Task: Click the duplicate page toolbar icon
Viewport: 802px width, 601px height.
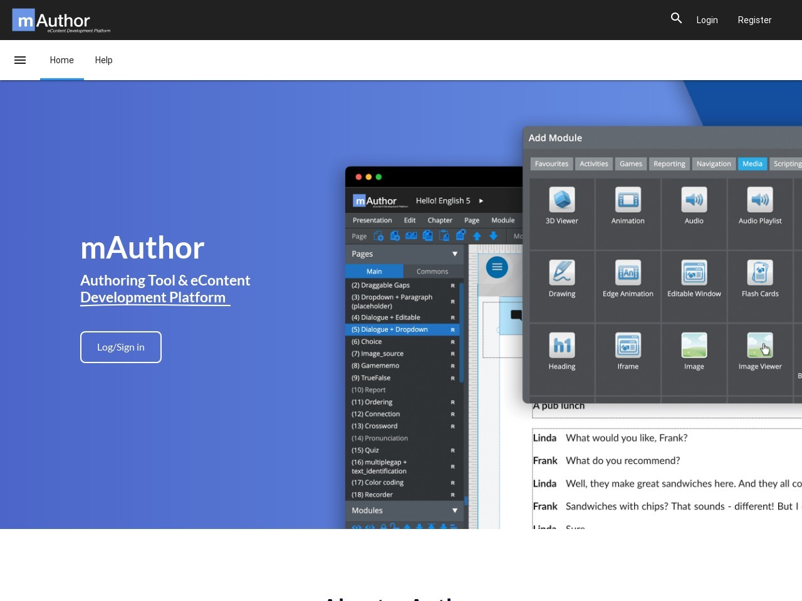Action: point(427,236)
